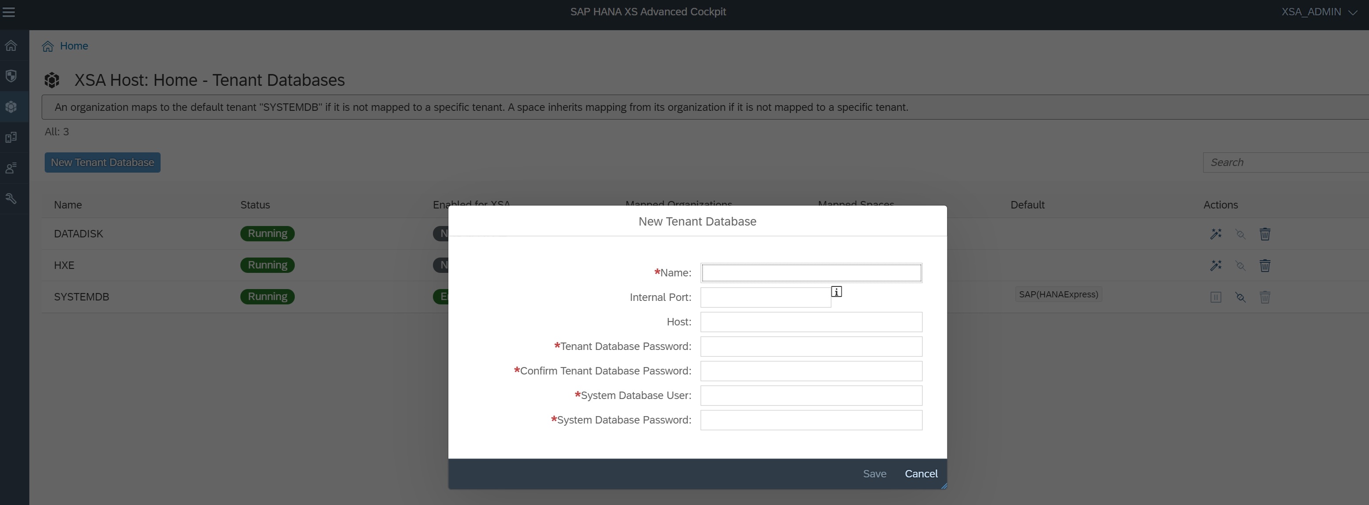Focus the Host input field
The width and height of the screenshot is (1369, 505).
[x=811, y=321]
